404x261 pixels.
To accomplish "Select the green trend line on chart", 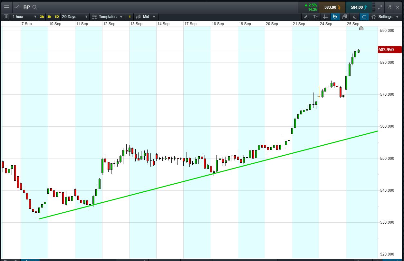I will point(208,175).
